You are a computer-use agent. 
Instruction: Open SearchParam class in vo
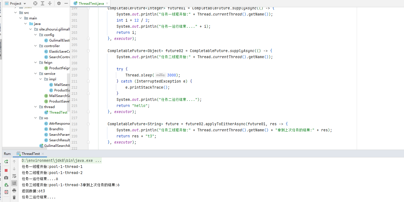coord(57,134)
